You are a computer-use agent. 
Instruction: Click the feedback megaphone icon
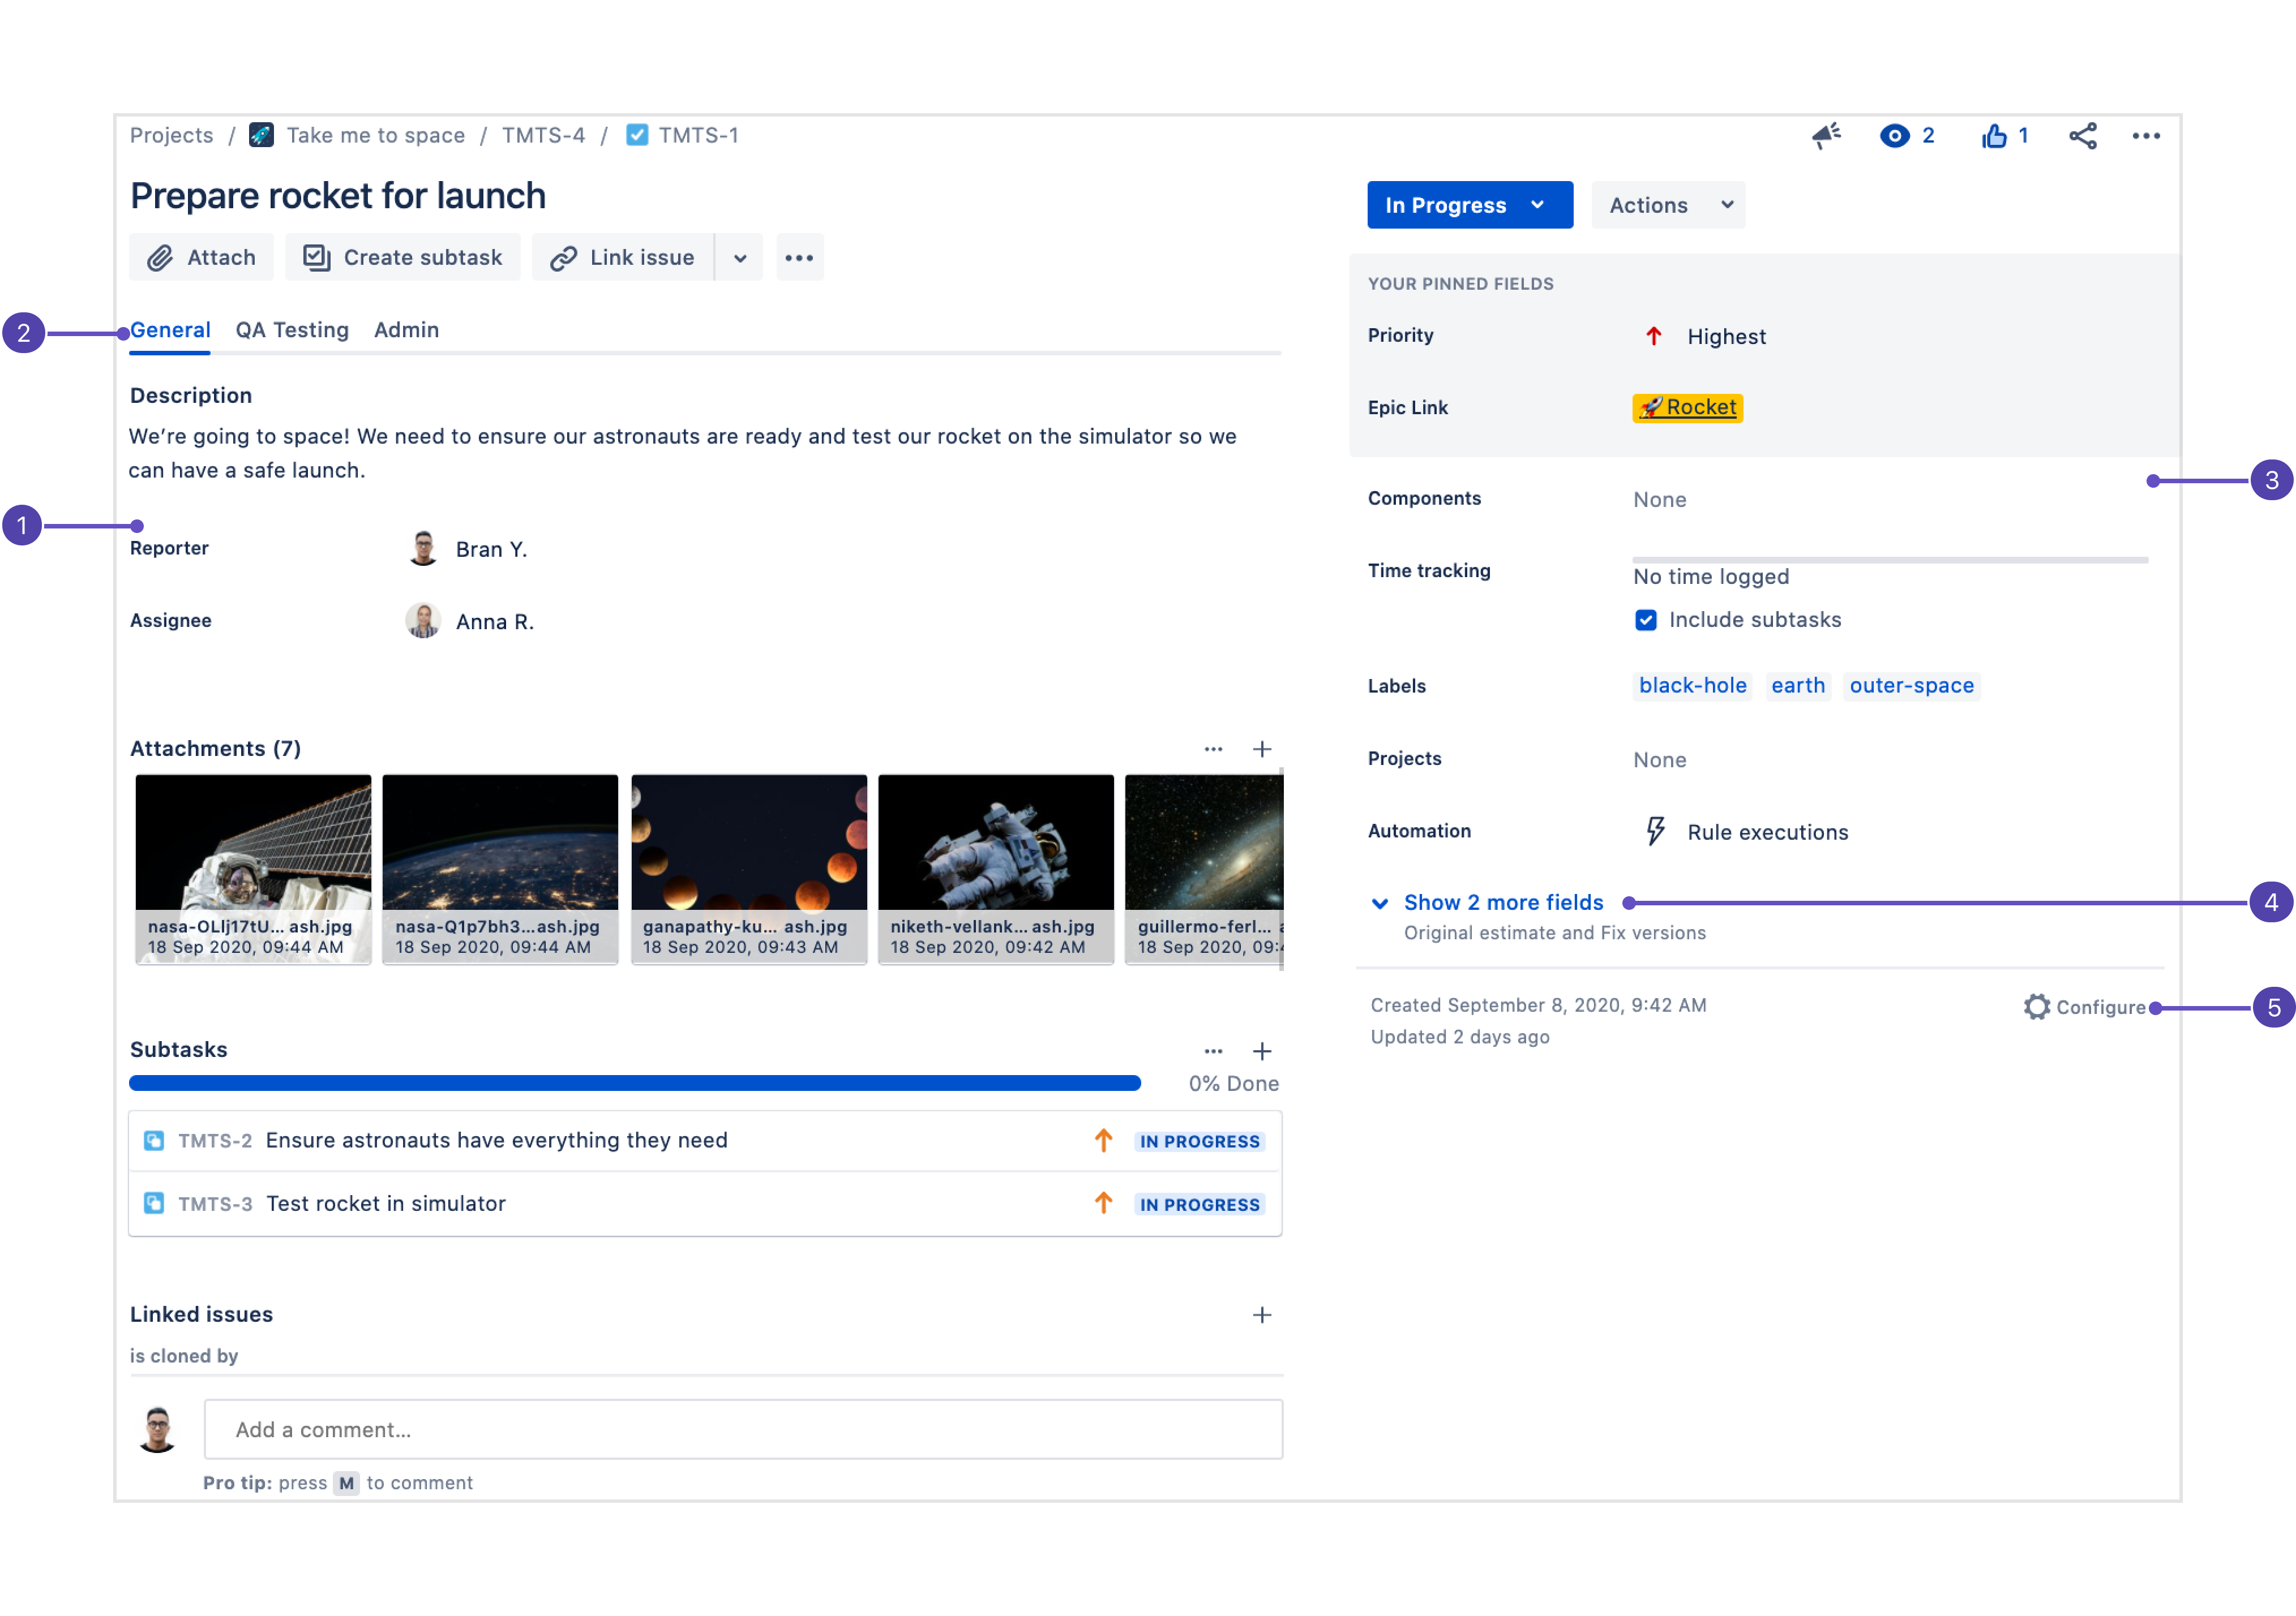click(1826, 135)
